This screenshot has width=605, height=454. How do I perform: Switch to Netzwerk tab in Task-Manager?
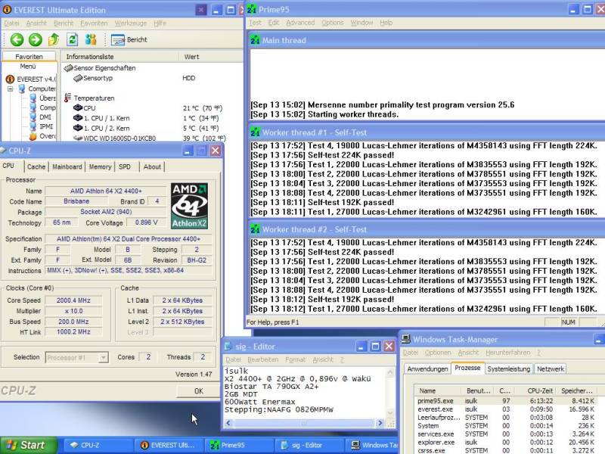(551, 369)
